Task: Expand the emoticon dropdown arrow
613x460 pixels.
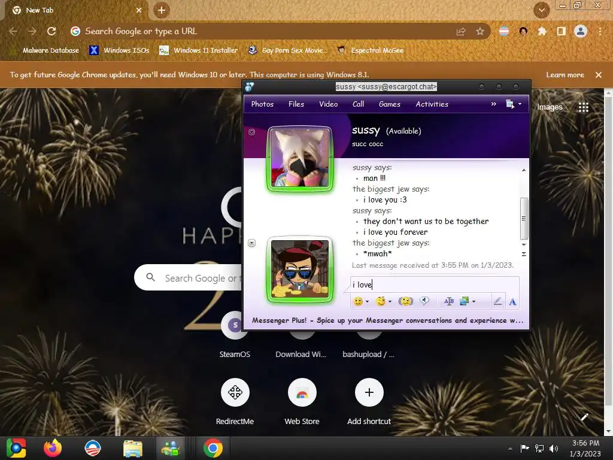Action: tap(367, 302)
